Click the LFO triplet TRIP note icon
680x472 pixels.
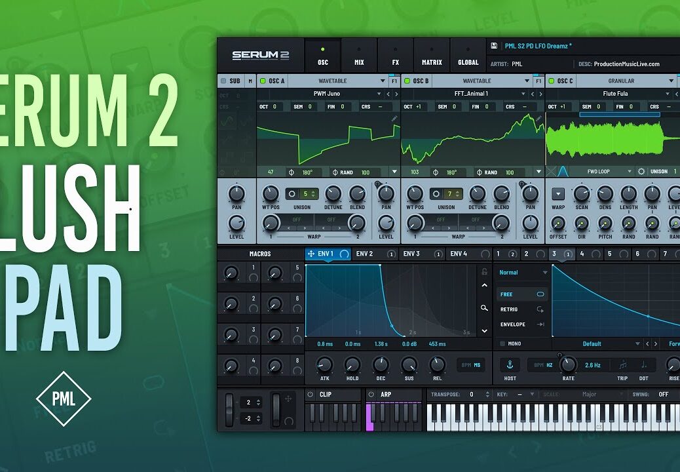pos(622,365)
